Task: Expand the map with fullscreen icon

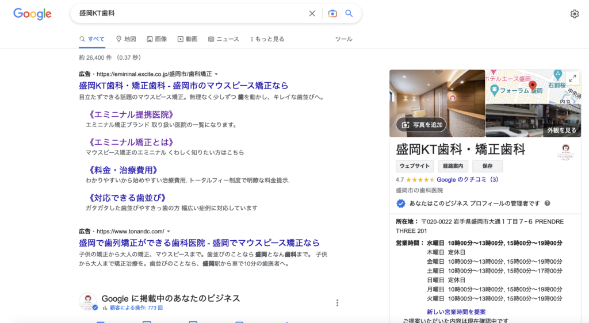Action: tap(572, 78)
